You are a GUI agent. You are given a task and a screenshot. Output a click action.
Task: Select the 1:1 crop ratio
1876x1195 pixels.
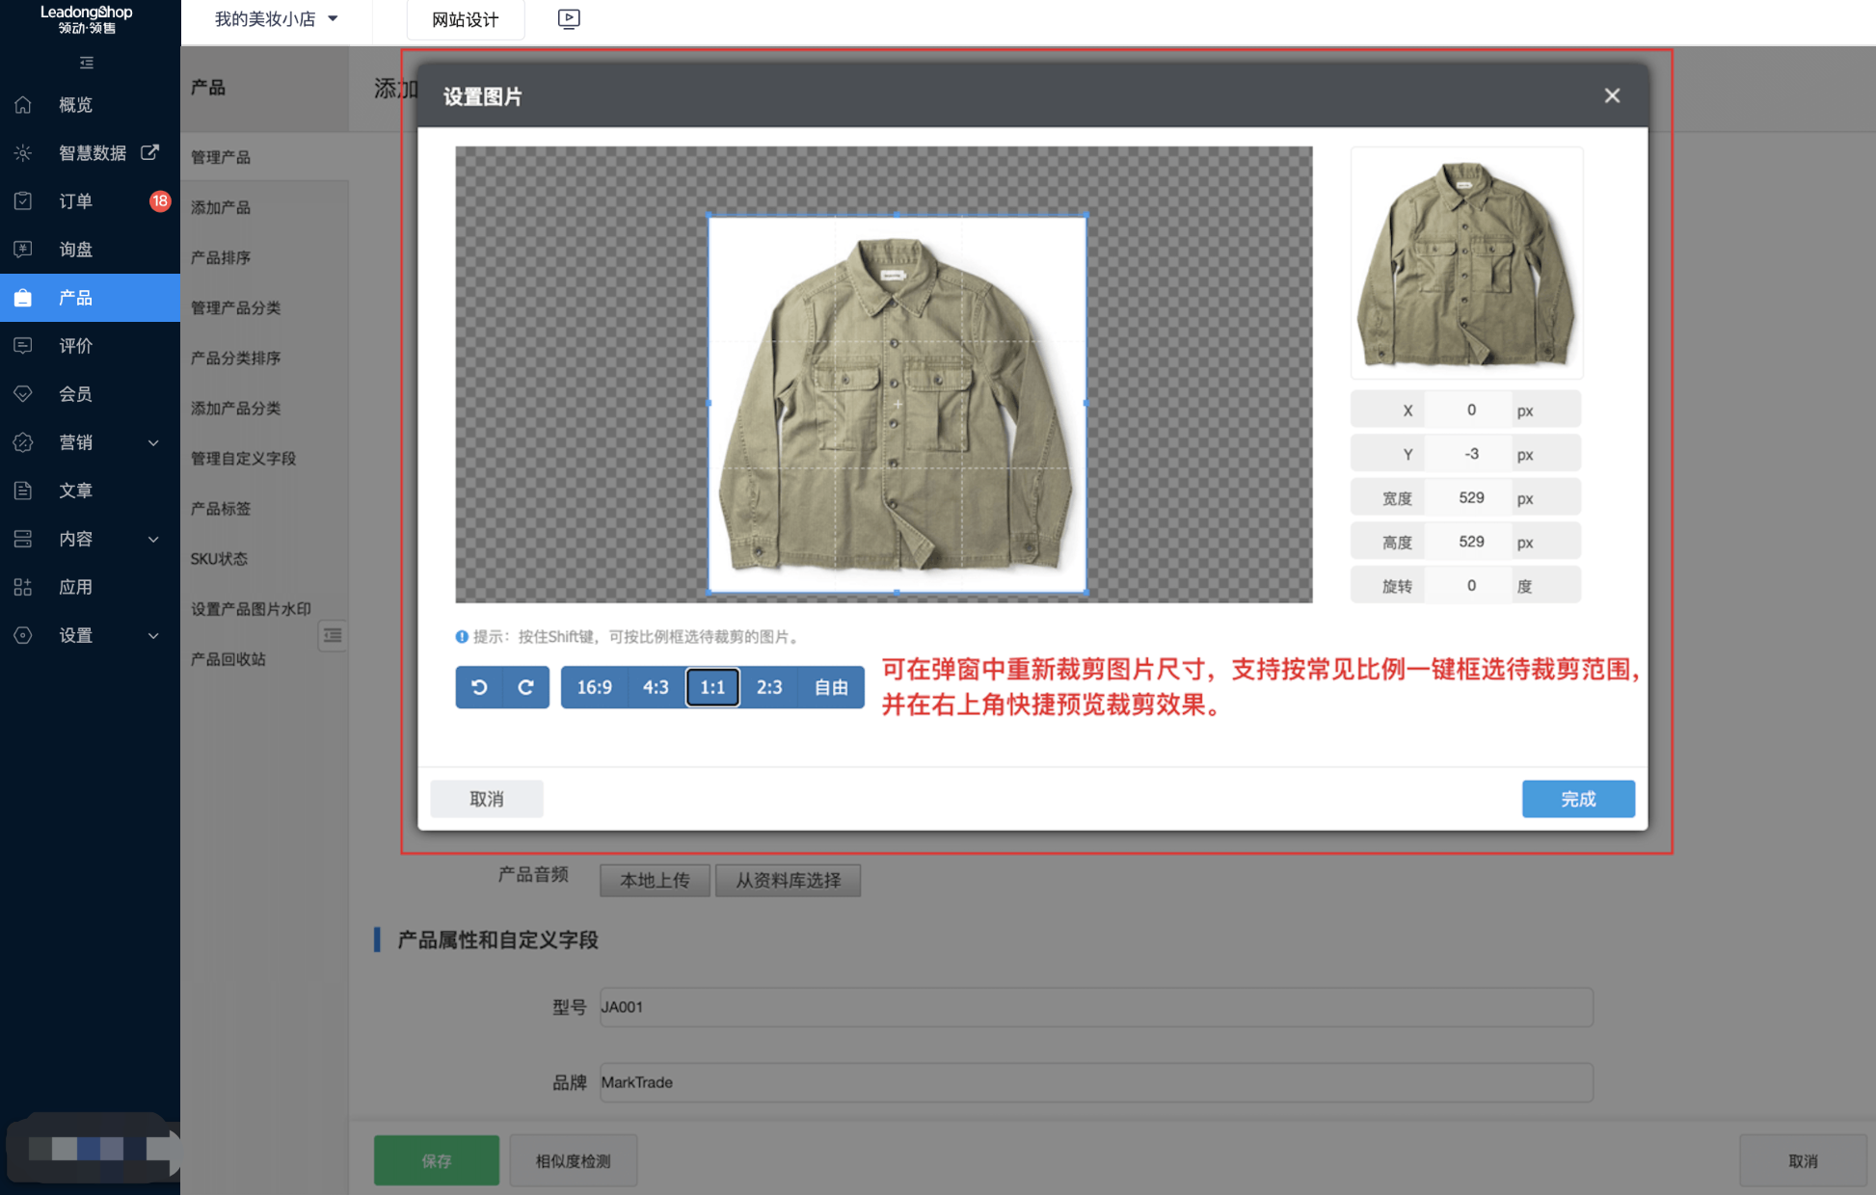click(x=712, y=687)
